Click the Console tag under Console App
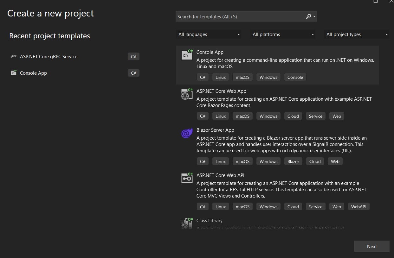The image size is (394, 258). [x=295, y=77]
